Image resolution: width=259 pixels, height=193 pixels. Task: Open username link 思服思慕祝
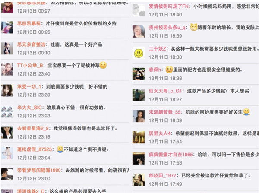pyautogui.click(x=29, y=23)
